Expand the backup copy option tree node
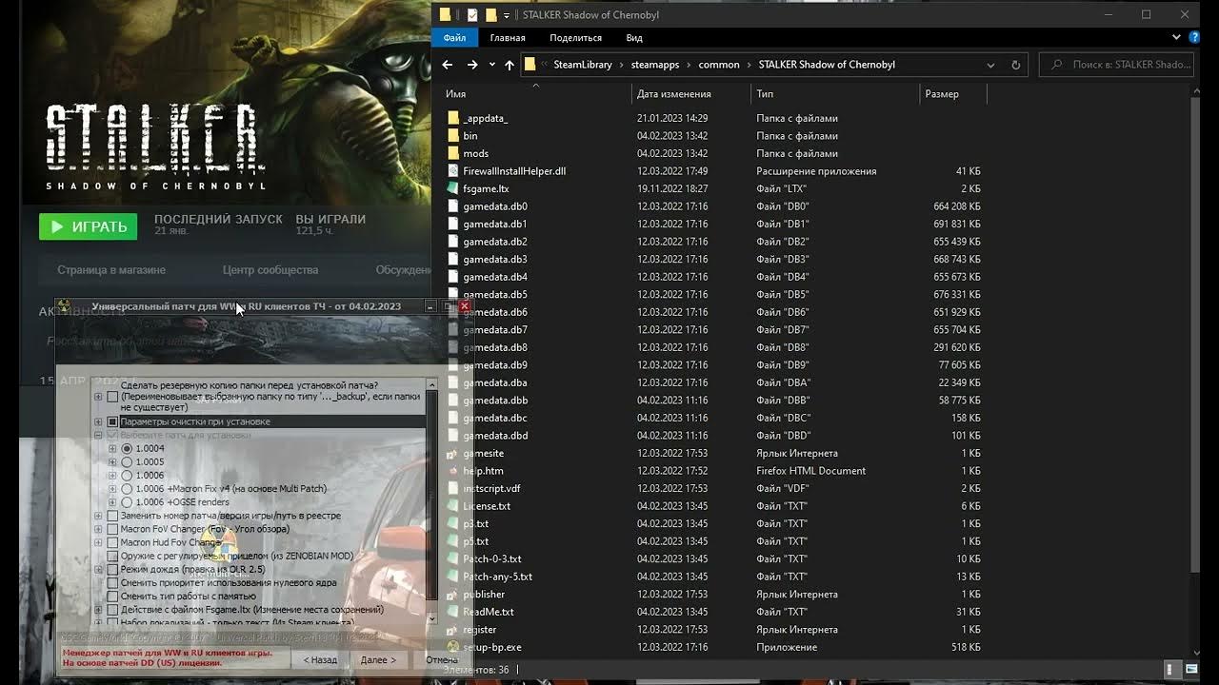Screen dimensions: 1219x685 click(x=98, y=396)
